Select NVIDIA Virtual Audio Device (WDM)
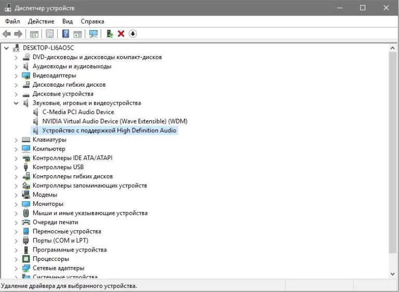 point(115,121)
